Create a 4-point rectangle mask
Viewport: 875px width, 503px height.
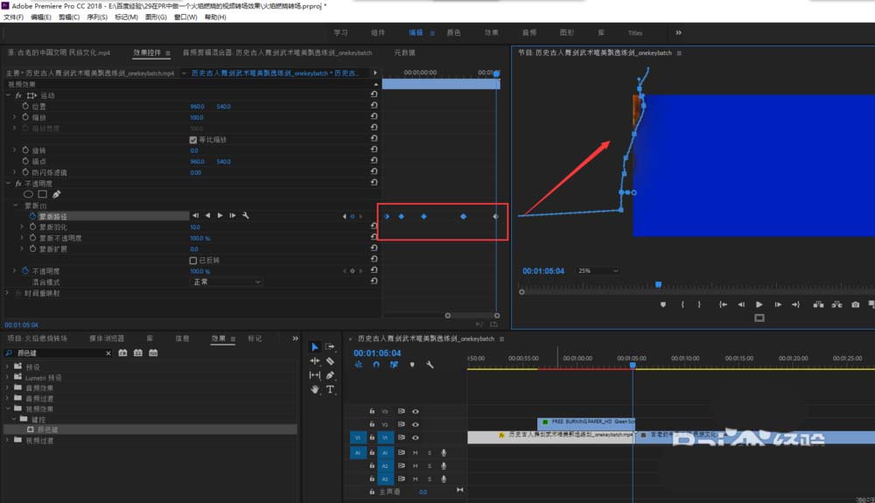42,194
